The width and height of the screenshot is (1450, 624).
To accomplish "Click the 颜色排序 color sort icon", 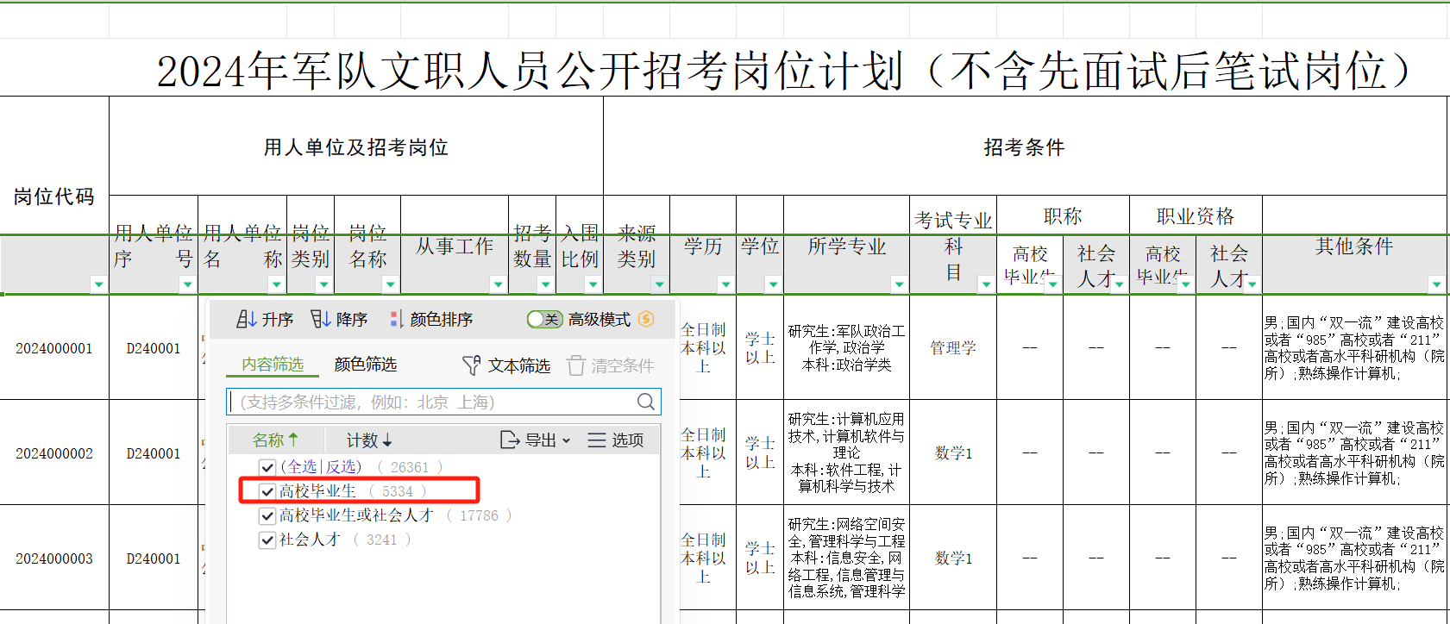I will coord(396,320).
